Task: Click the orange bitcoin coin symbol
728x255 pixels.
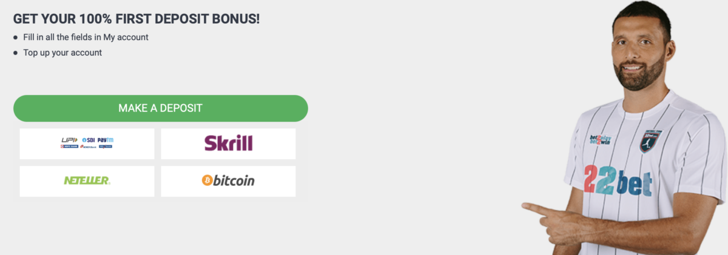Action: (207, 180)
